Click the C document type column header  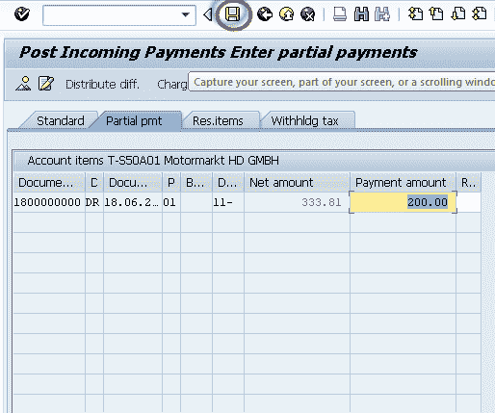[x=94, y=183]
